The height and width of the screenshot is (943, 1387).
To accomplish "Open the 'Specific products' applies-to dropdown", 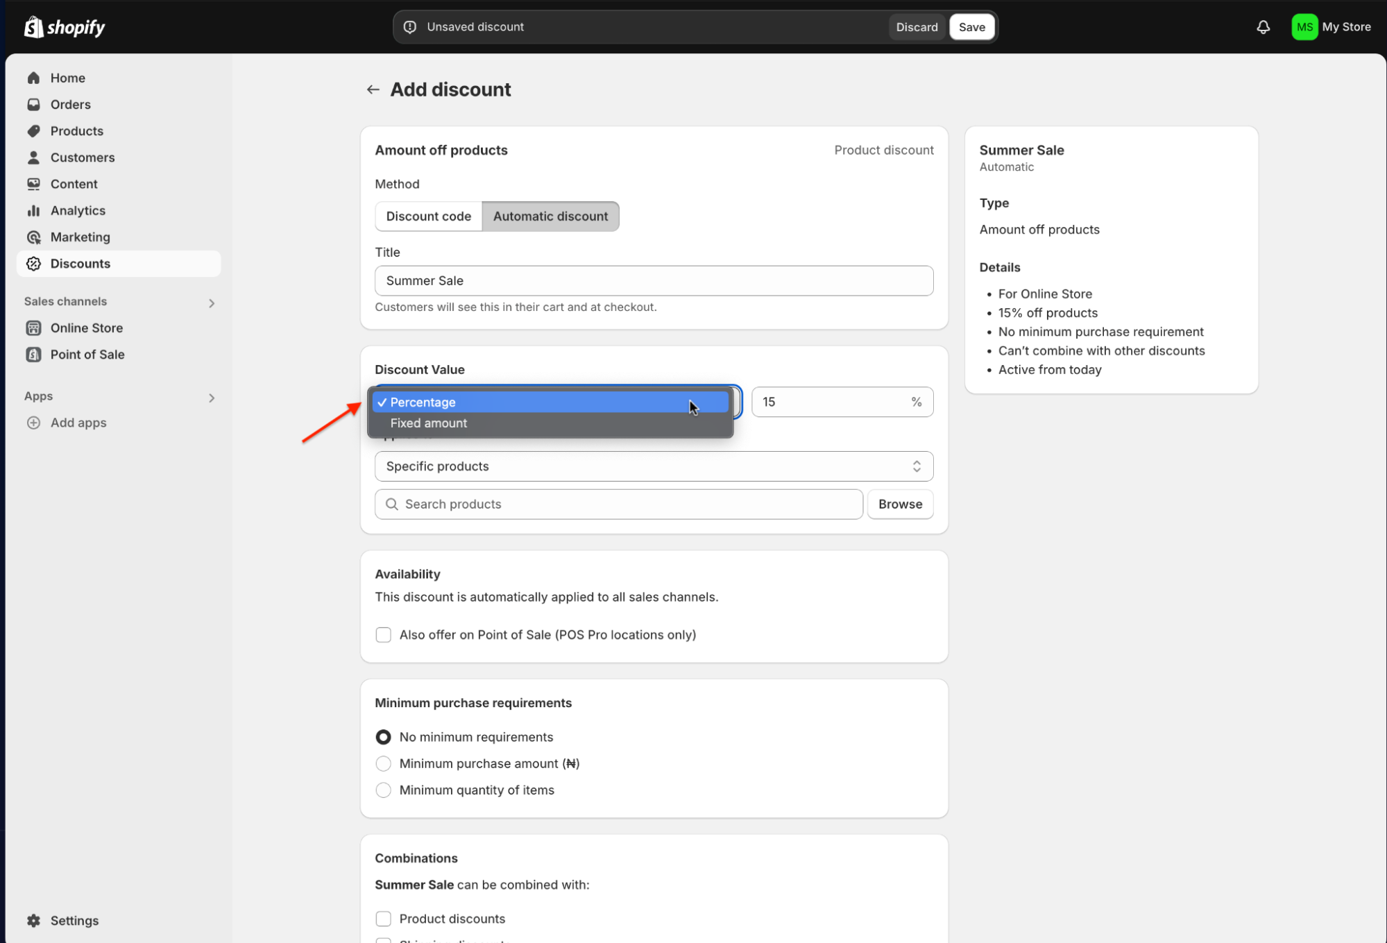I will coord(653,466).
